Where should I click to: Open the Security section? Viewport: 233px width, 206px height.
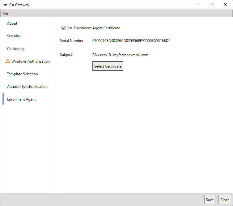tap(14, 36)
